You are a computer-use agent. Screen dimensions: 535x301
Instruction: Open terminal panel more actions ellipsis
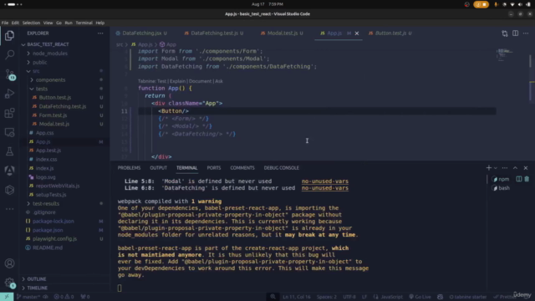505,167
